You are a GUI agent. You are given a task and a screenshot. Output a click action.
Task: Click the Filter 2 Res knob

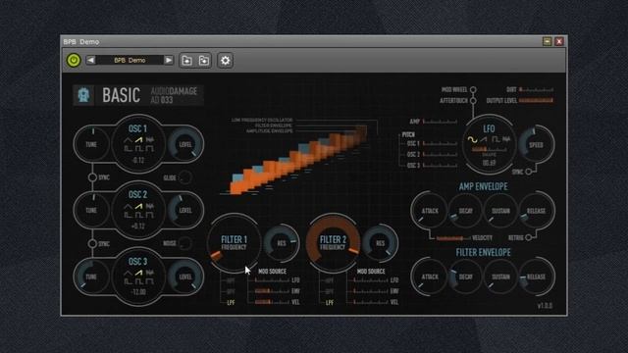pyautogui.click(x=380, y=243)
